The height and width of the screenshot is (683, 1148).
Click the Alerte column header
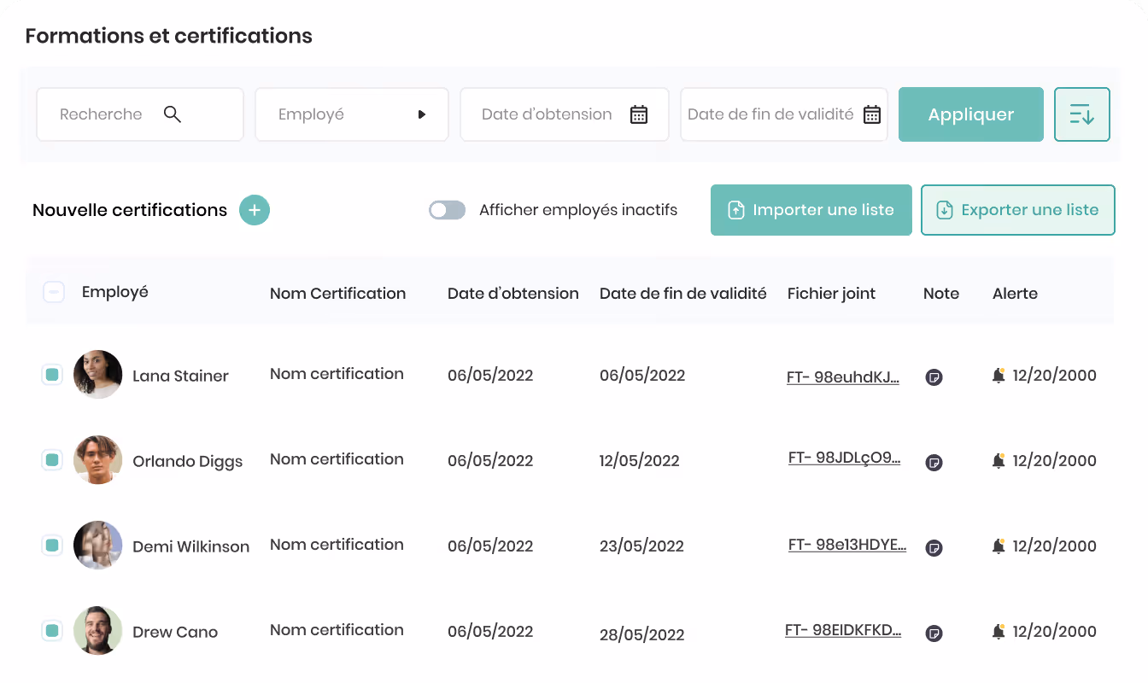pyautogui.click(x=1015, y=294)
